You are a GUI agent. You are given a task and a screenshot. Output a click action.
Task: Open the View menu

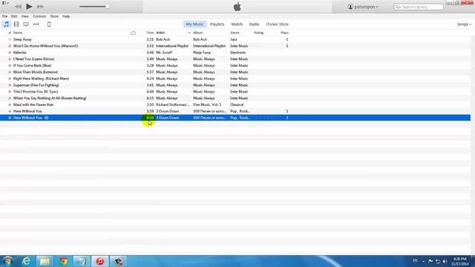pos(24,16)
